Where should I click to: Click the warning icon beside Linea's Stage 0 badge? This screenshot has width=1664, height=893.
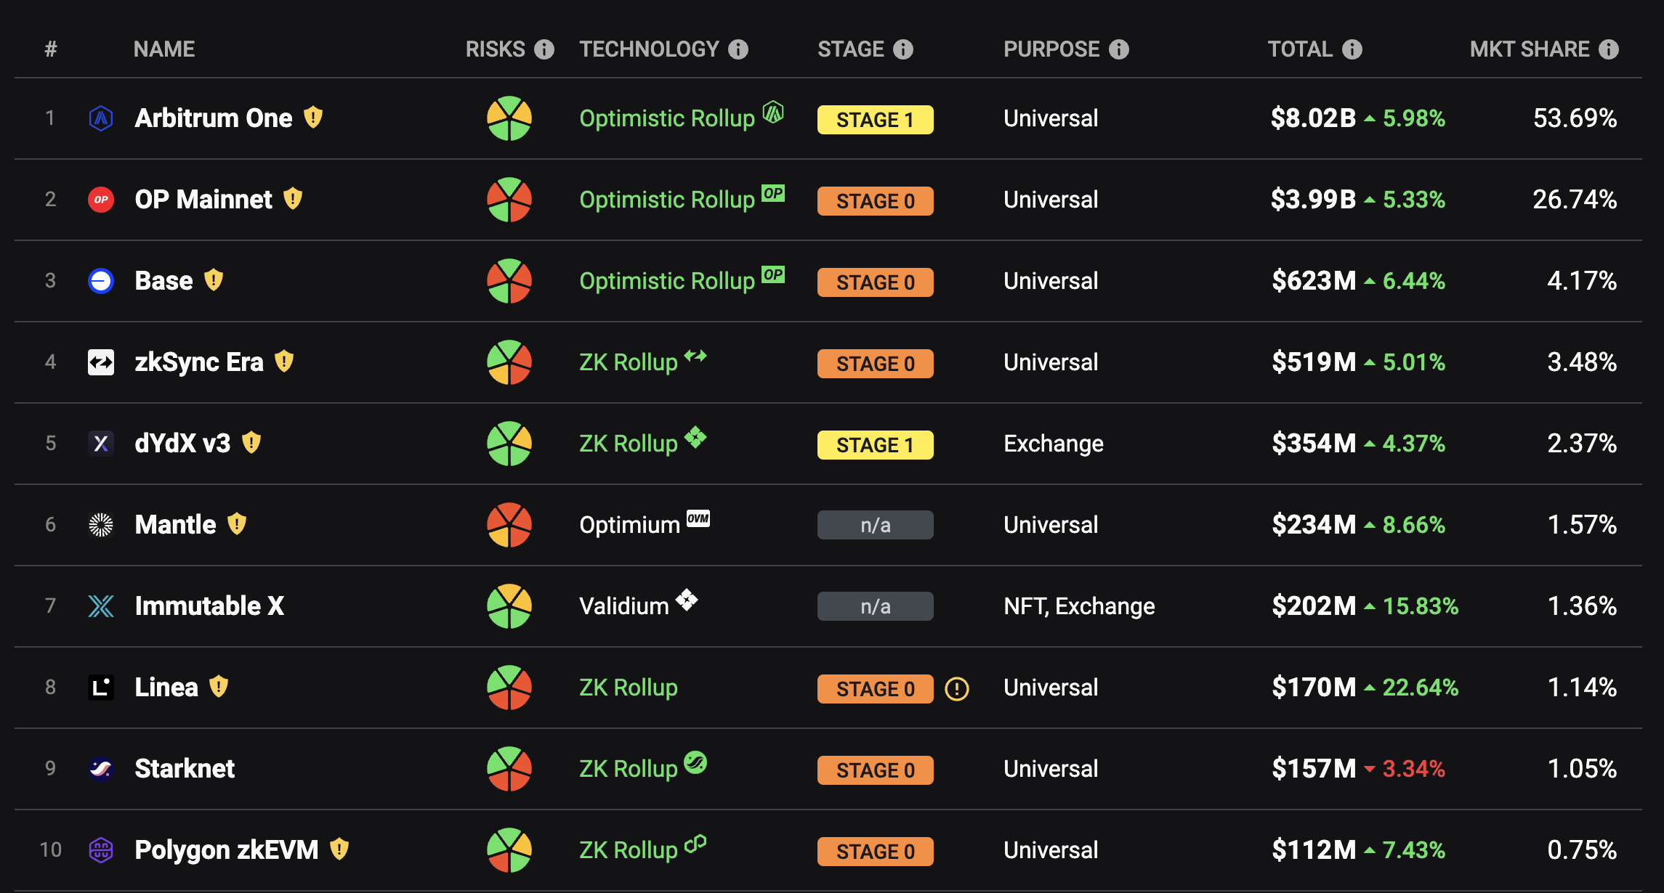(x=957, y=690)
